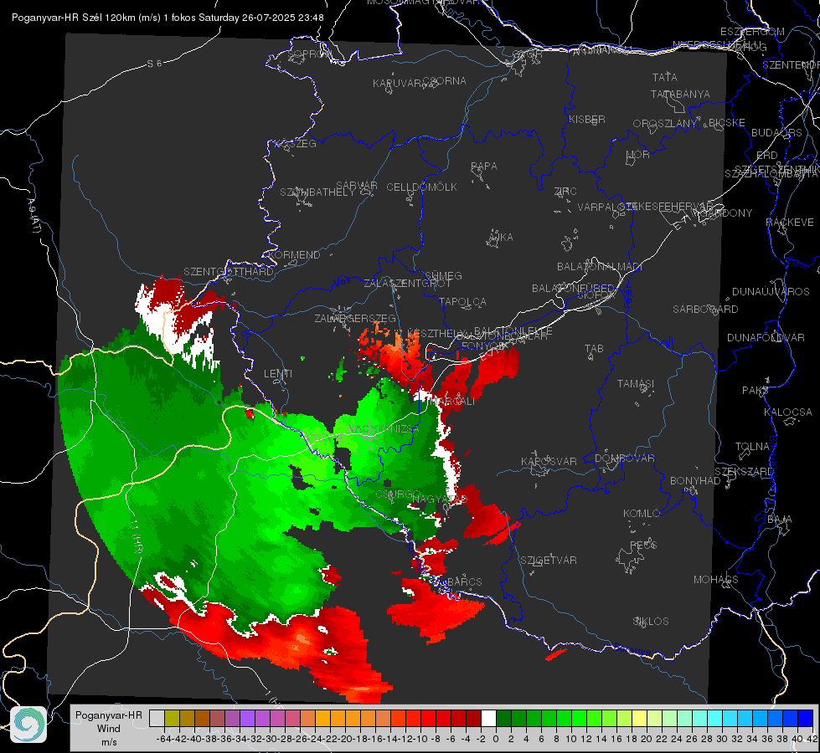Click the SIKLÓS city label
The height and width of the screenshot is (753, 820).
pyautogui.click(x=651, y=622)
